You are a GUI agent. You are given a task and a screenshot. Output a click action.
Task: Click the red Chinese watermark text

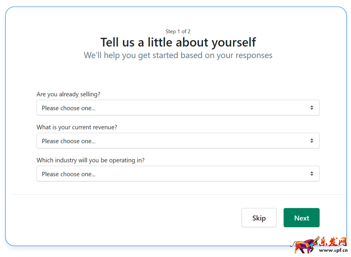[x=334, y=242]
